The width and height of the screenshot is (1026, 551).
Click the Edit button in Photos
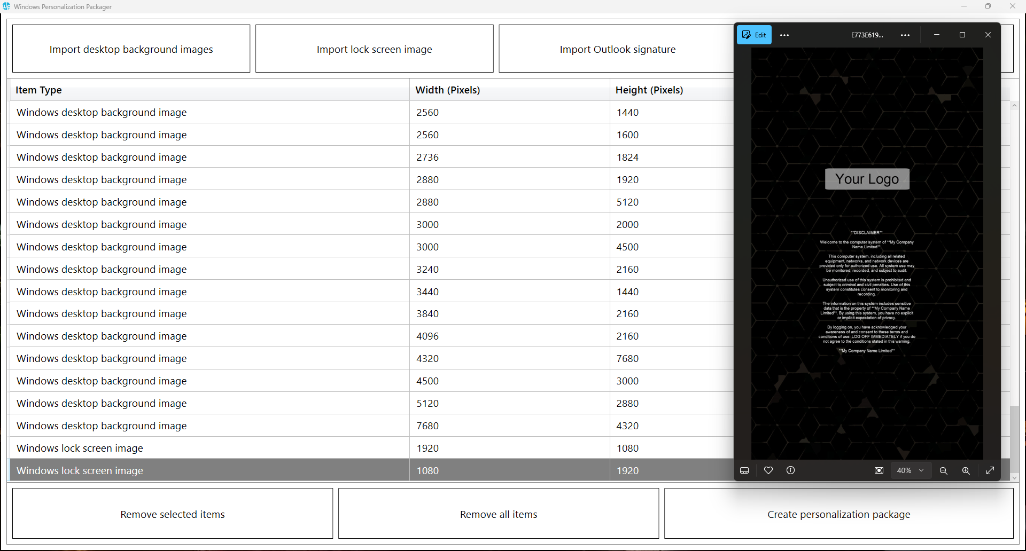click(754, 35)
